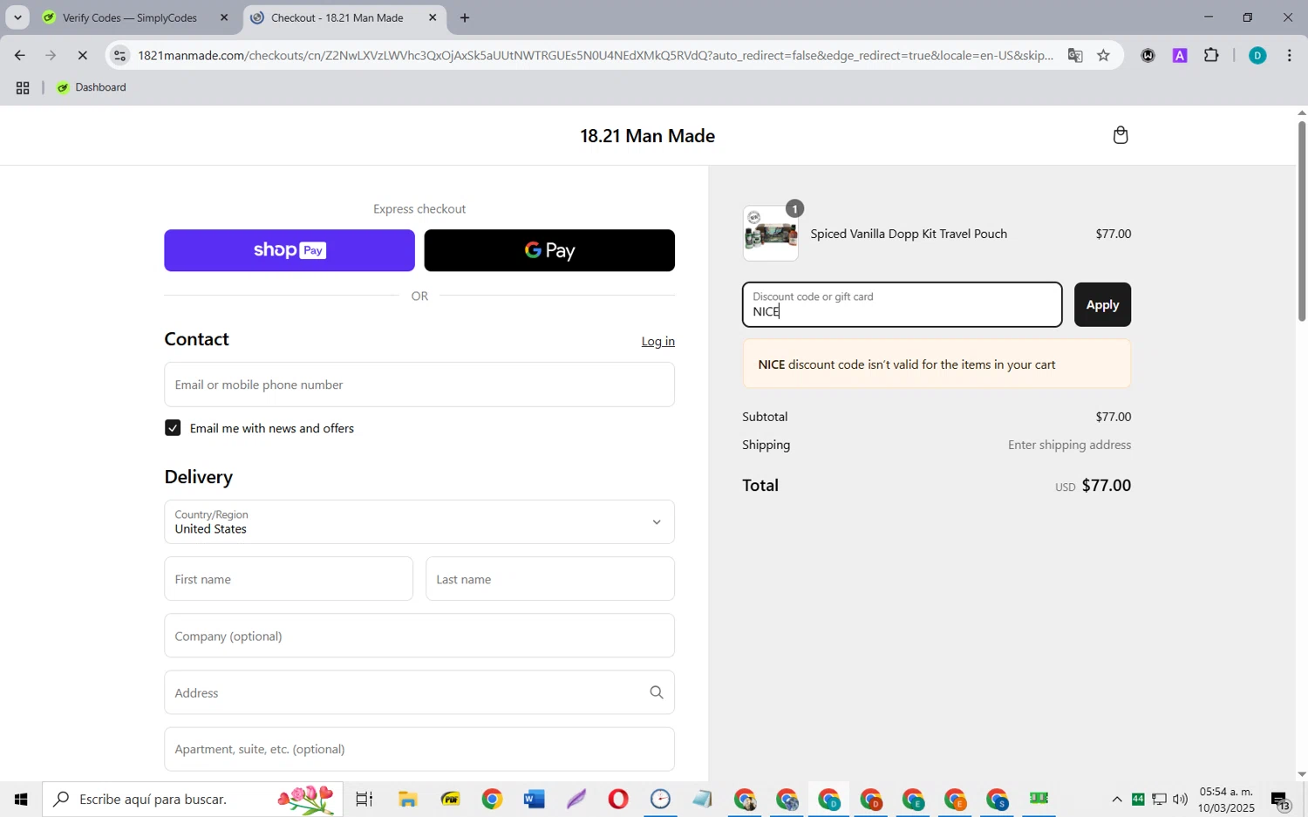The width and height of the screenshot is (1308, 817).
Task: Click the Last name field
Action: (550, 579)
